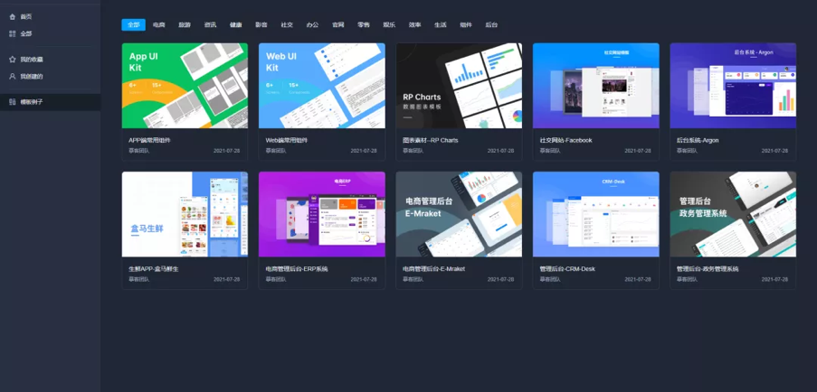Click the 首页 home icon in sidebar
The height and width of the screenshot is (392, 817).
(13, 16)
